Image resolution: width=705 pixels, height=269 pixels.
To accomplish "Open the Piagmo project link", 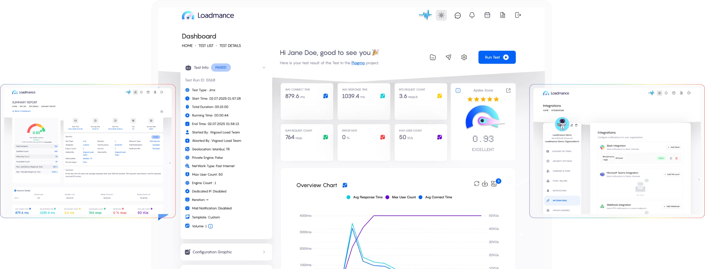I will pyautogui.click(x=358, y=63).
